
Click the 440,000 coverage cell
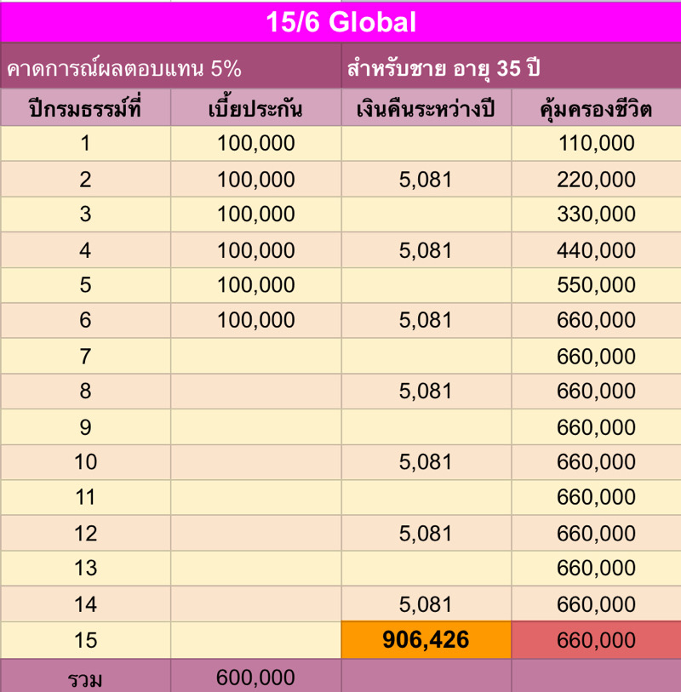tap(596, 250)
